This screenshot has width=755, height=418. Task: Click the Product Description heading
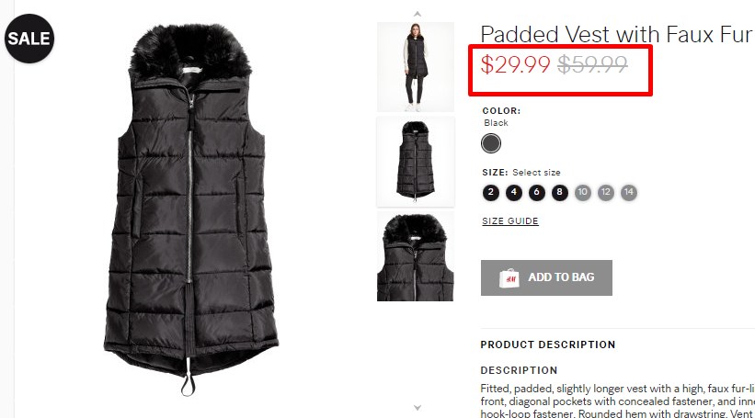(x=548, y=345)
